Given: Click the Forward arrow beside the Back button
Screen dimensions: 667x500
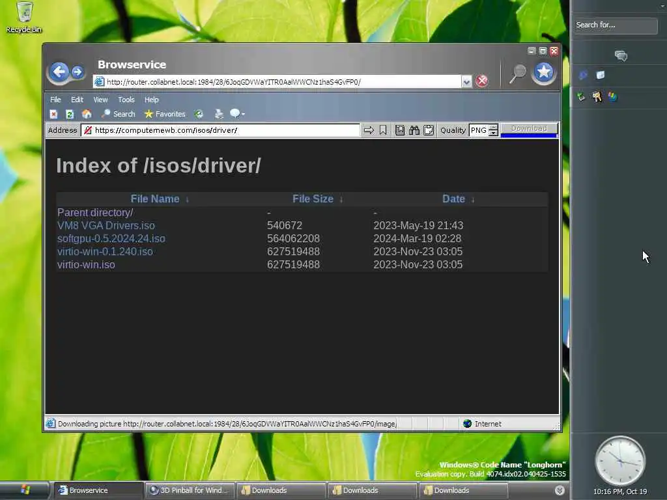Looking at the screenshot, I should 78,72.
